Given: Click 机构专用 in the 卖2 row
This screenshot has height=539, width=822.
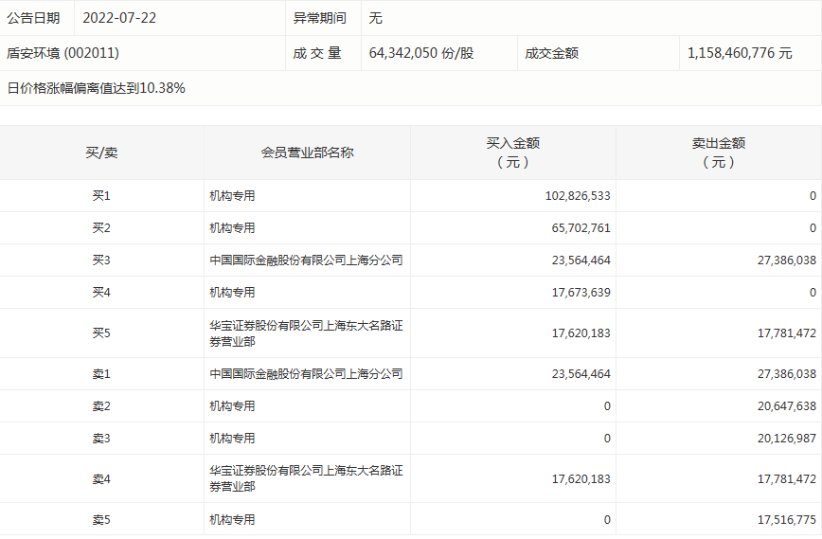Looking at the screenshot, I should coord(232,406).
